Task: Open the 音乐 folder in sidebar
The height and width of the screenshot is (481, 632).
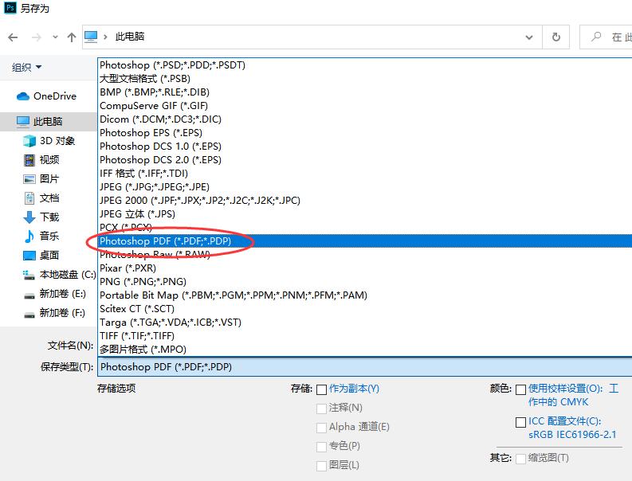Action: (41, 236)
